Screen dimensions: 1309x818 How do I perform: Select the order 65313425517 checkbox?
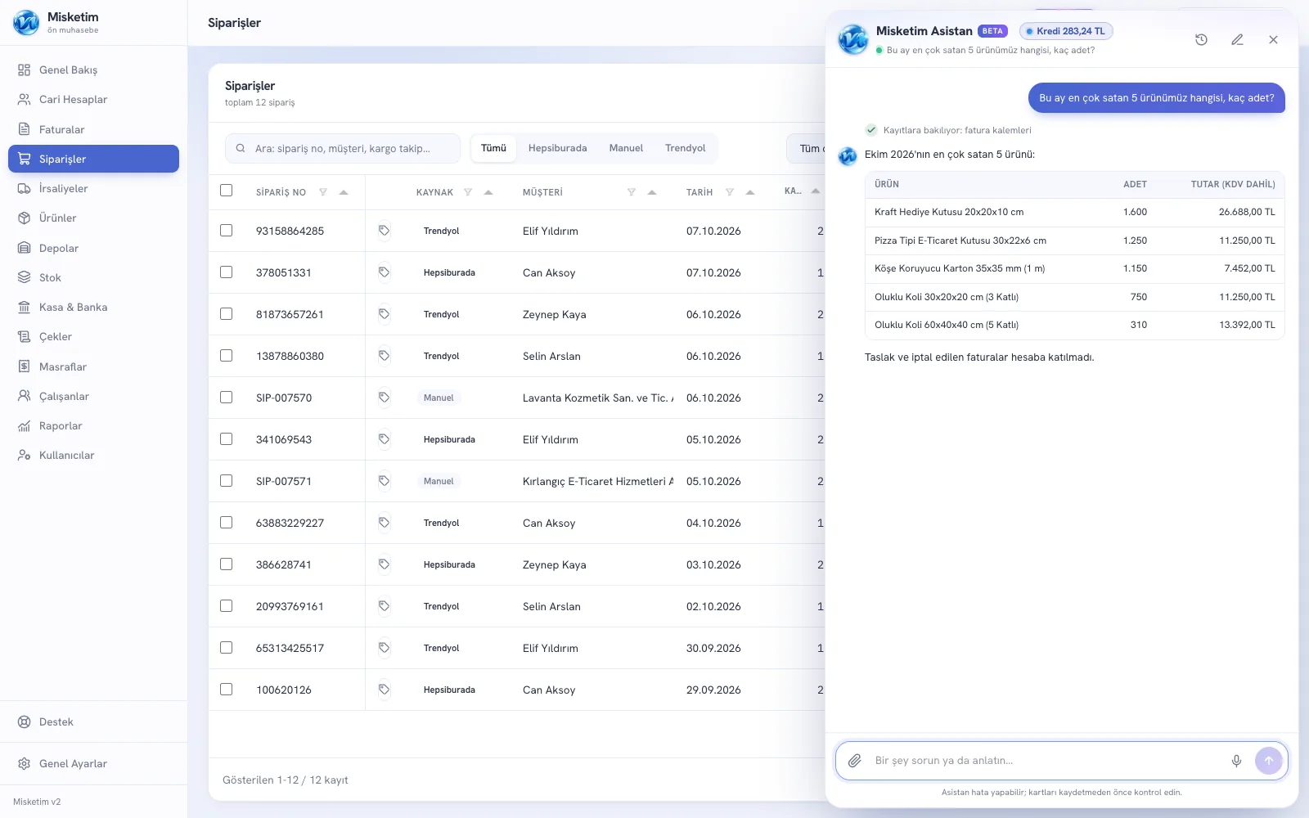[227, 648]
